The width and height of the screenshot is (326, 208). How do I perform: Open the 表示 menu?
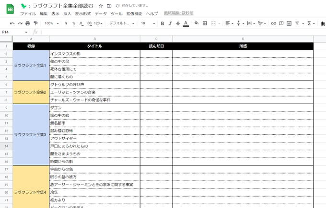[55, 14]
